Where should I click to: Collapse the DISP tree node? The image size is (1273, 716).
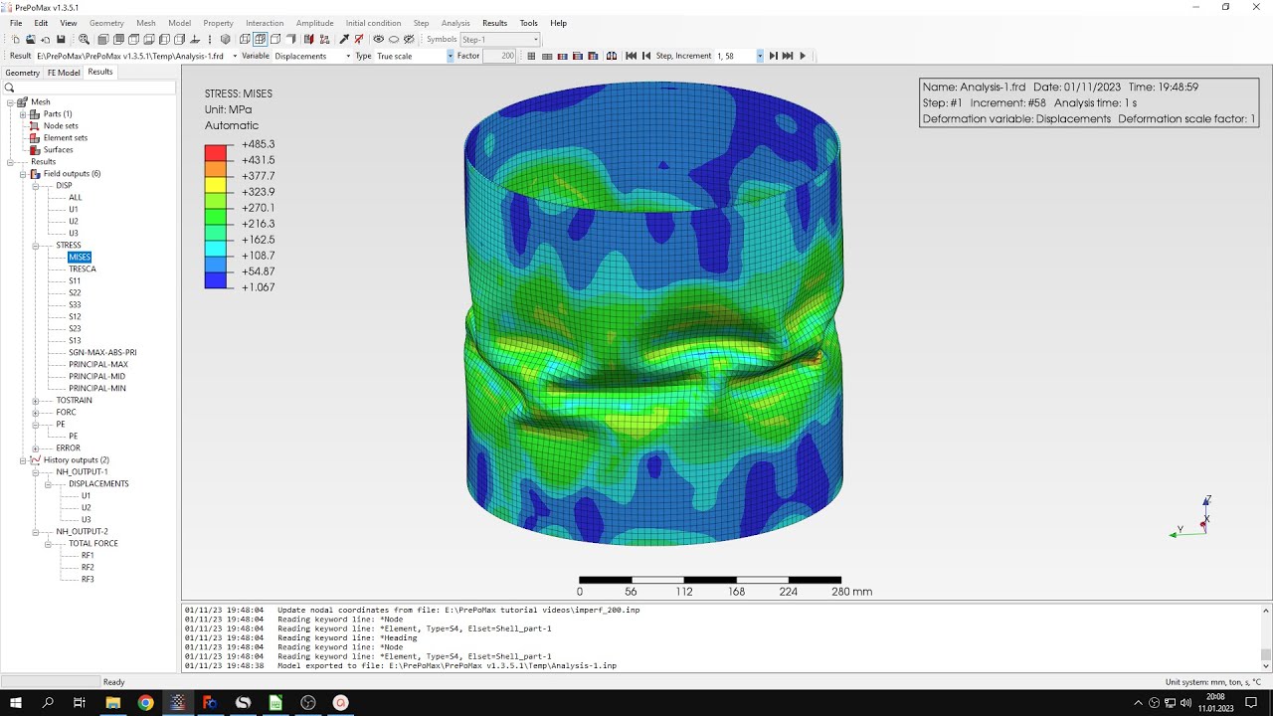(36, 185)
